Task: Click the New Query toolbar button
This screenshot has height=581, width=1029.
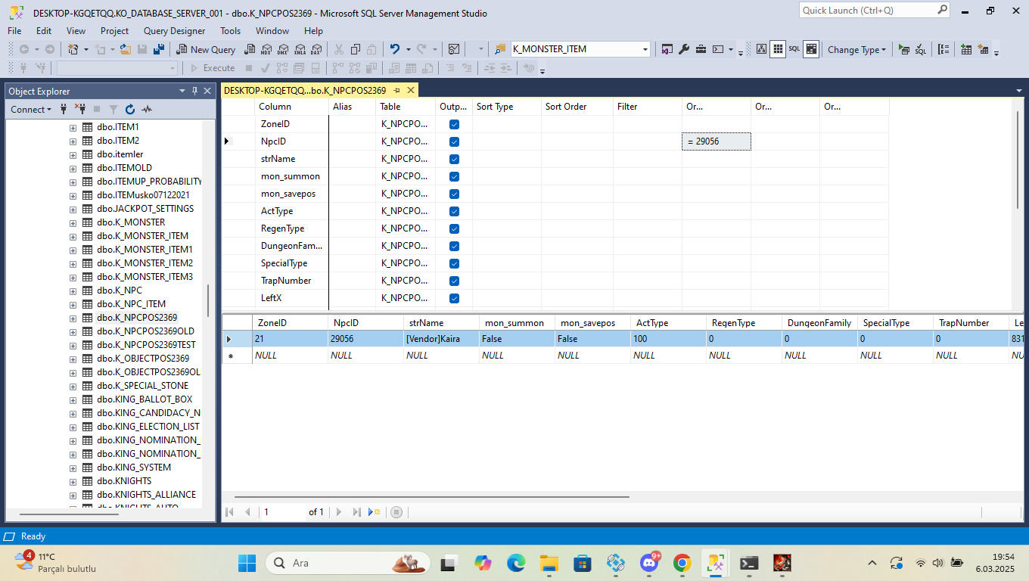Action: [x=207, y=49]
